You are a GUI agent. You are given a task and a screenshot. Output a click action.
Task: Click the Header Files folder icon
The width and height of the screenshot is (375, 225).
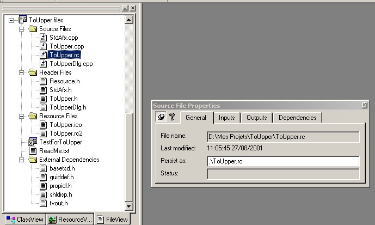point(33,72)
